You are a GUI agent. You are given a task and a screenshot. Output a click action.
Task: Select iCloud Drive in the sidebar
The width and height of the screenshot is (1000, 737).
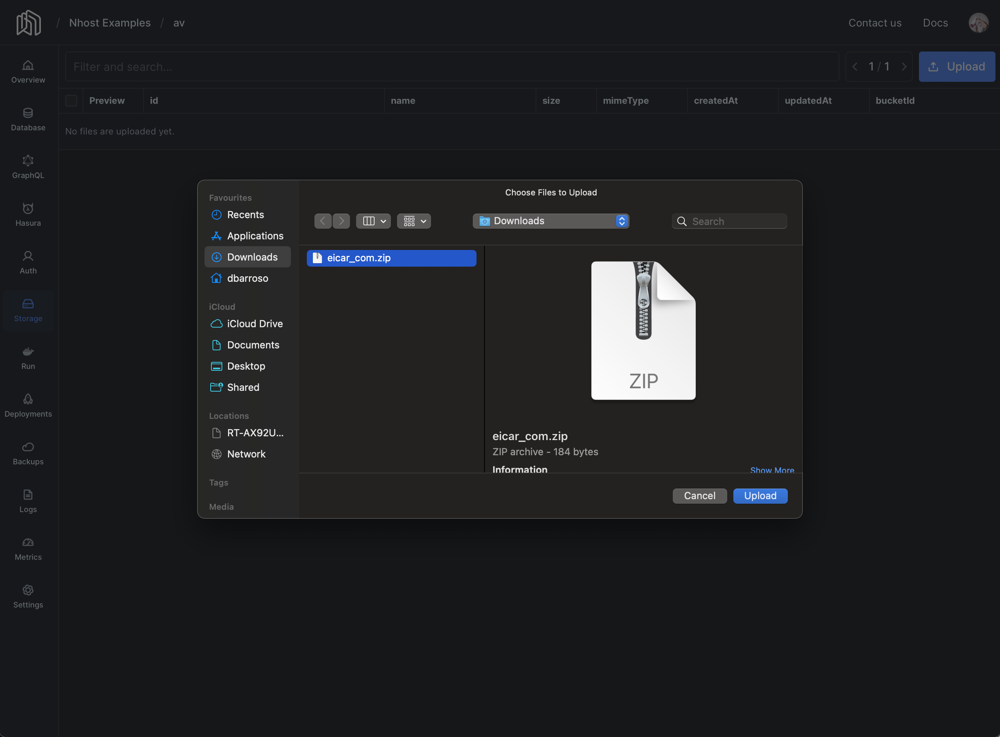[x=254, y=323]
